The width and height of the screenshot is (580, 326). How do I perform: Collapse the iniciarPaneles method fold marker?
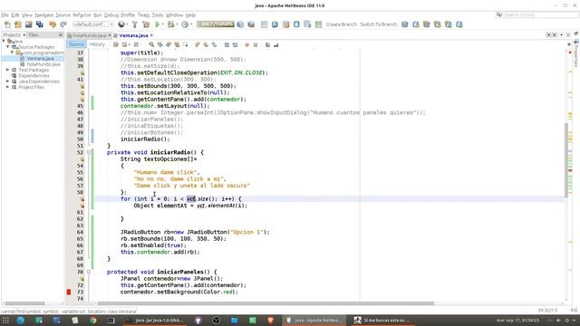tap(89, 272)
